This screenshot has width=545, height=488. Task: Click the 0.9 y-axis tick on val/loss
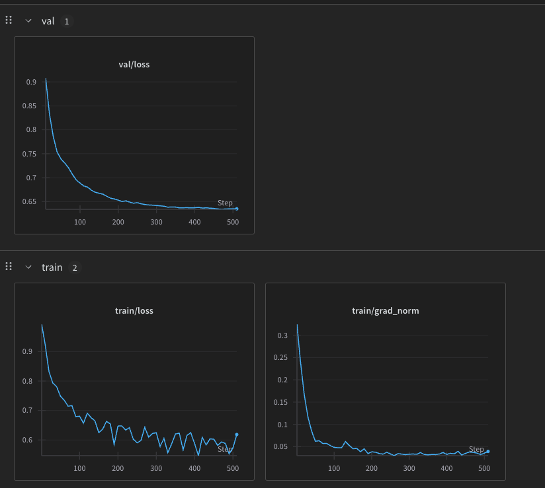31,83
